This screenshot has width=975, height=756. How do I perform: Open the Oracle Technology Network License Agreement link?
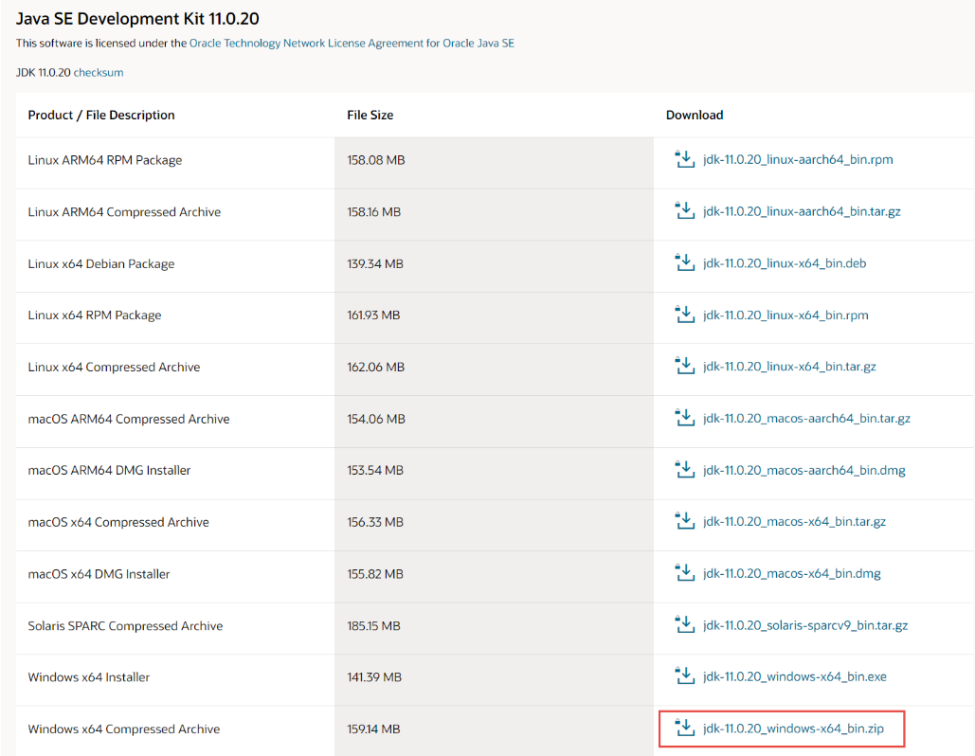tap(352, 43)
